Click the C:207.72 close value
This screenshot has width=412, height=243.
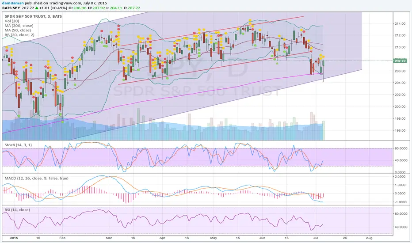132,8
